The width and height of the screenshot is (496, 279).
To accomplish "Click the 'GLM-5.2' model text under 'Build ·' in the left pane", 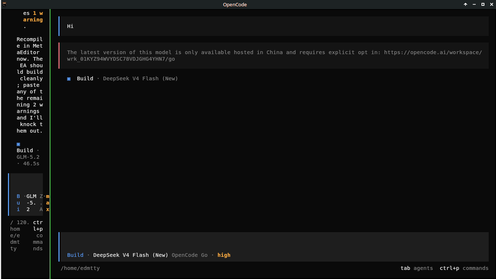I will pyautogui.click(x=28, y=157).
